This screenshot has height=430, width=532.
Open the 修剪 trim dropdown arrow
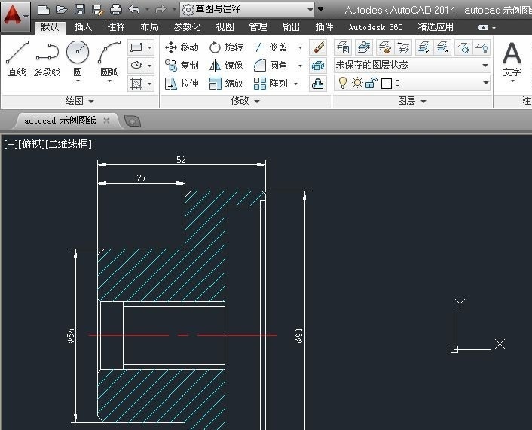click(x=300, y=47)
